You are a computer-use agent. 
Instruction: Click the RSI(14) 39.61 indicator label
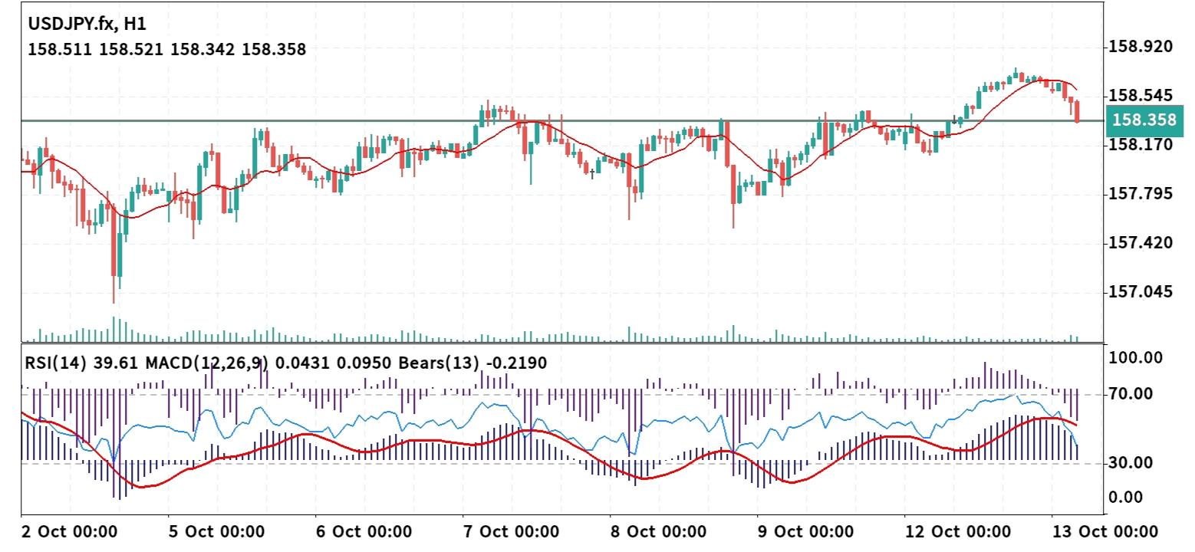[82, 363]
